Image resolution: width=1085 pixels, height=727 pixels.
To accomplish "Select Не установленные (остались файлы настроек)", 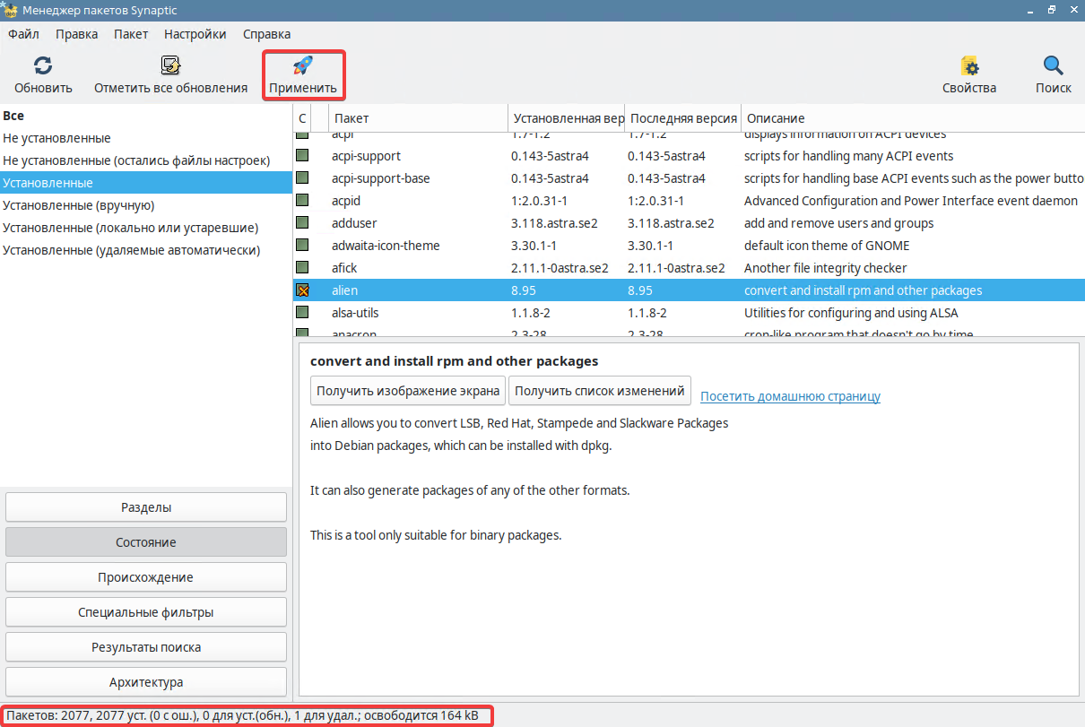I will click(146, 160).
